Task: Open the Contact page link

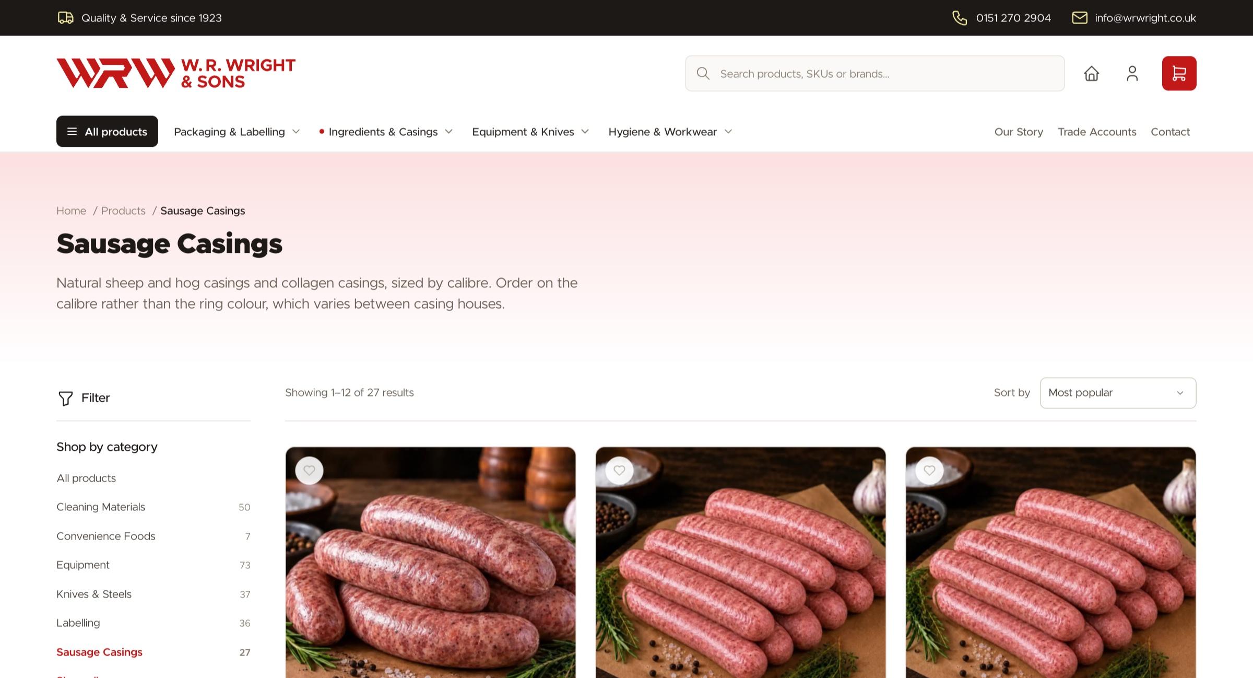Action: click(1170, 132)
